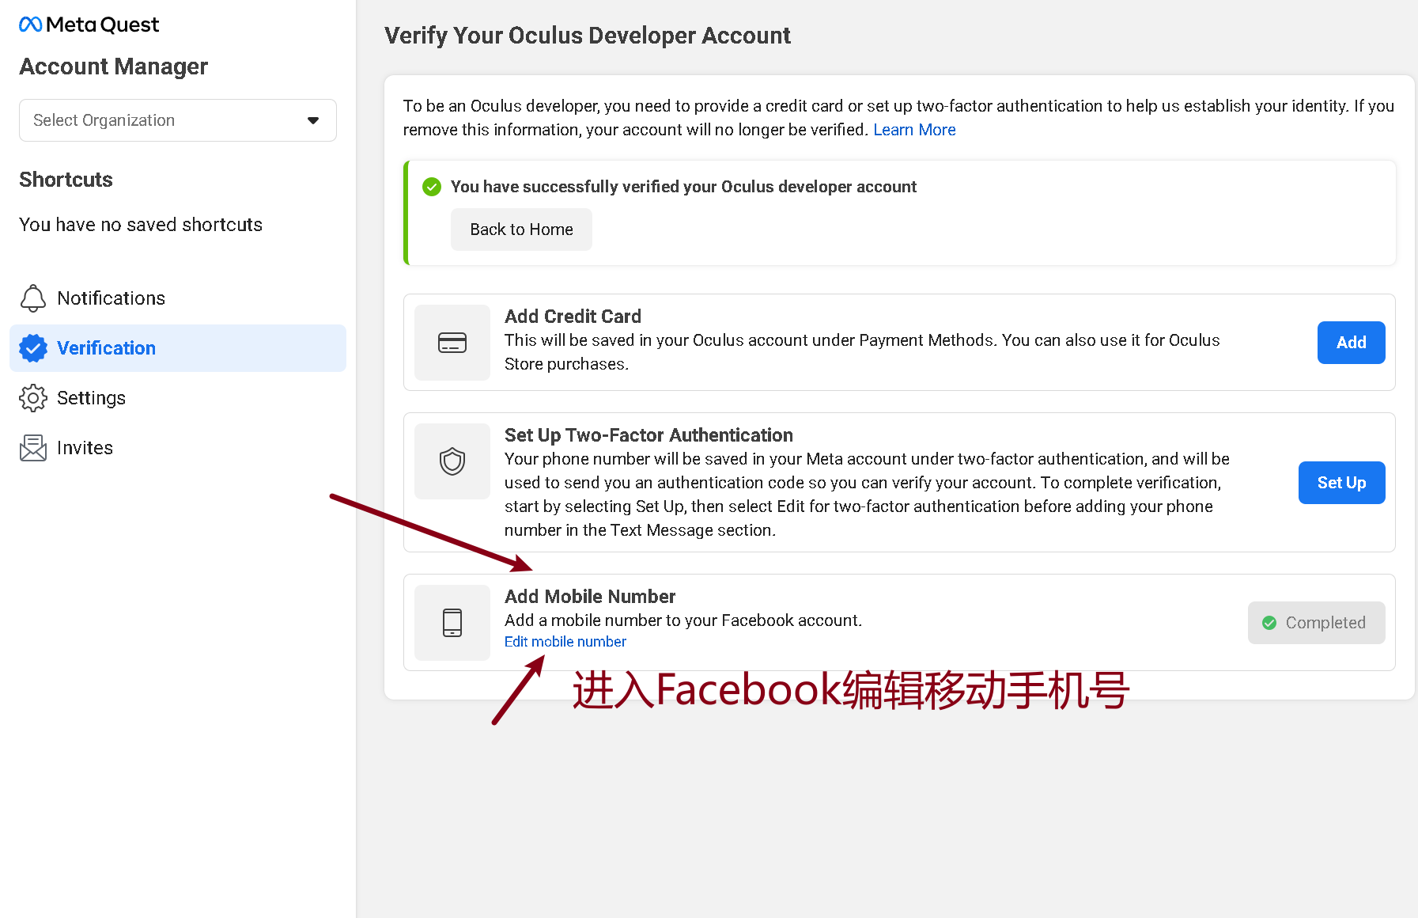Click the green verified checkmark icon
The image size is (1418, 918).
pos(432,187)
